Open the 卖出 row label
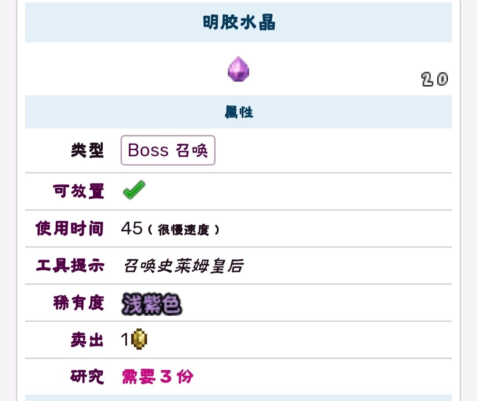The height and width of the screenshot is (401, 477). tap(87, 340)
